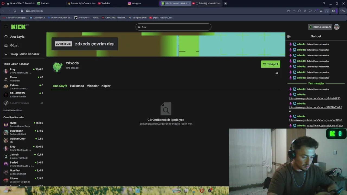Open the Kick hamburger menu
The height and width of the screenshot is (195, 347).
tap(6, 27)
